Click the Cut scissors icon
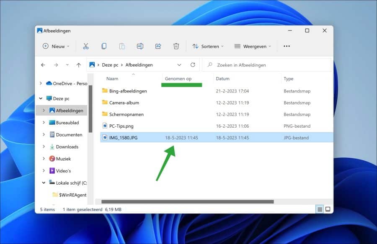 pos(86,46)
